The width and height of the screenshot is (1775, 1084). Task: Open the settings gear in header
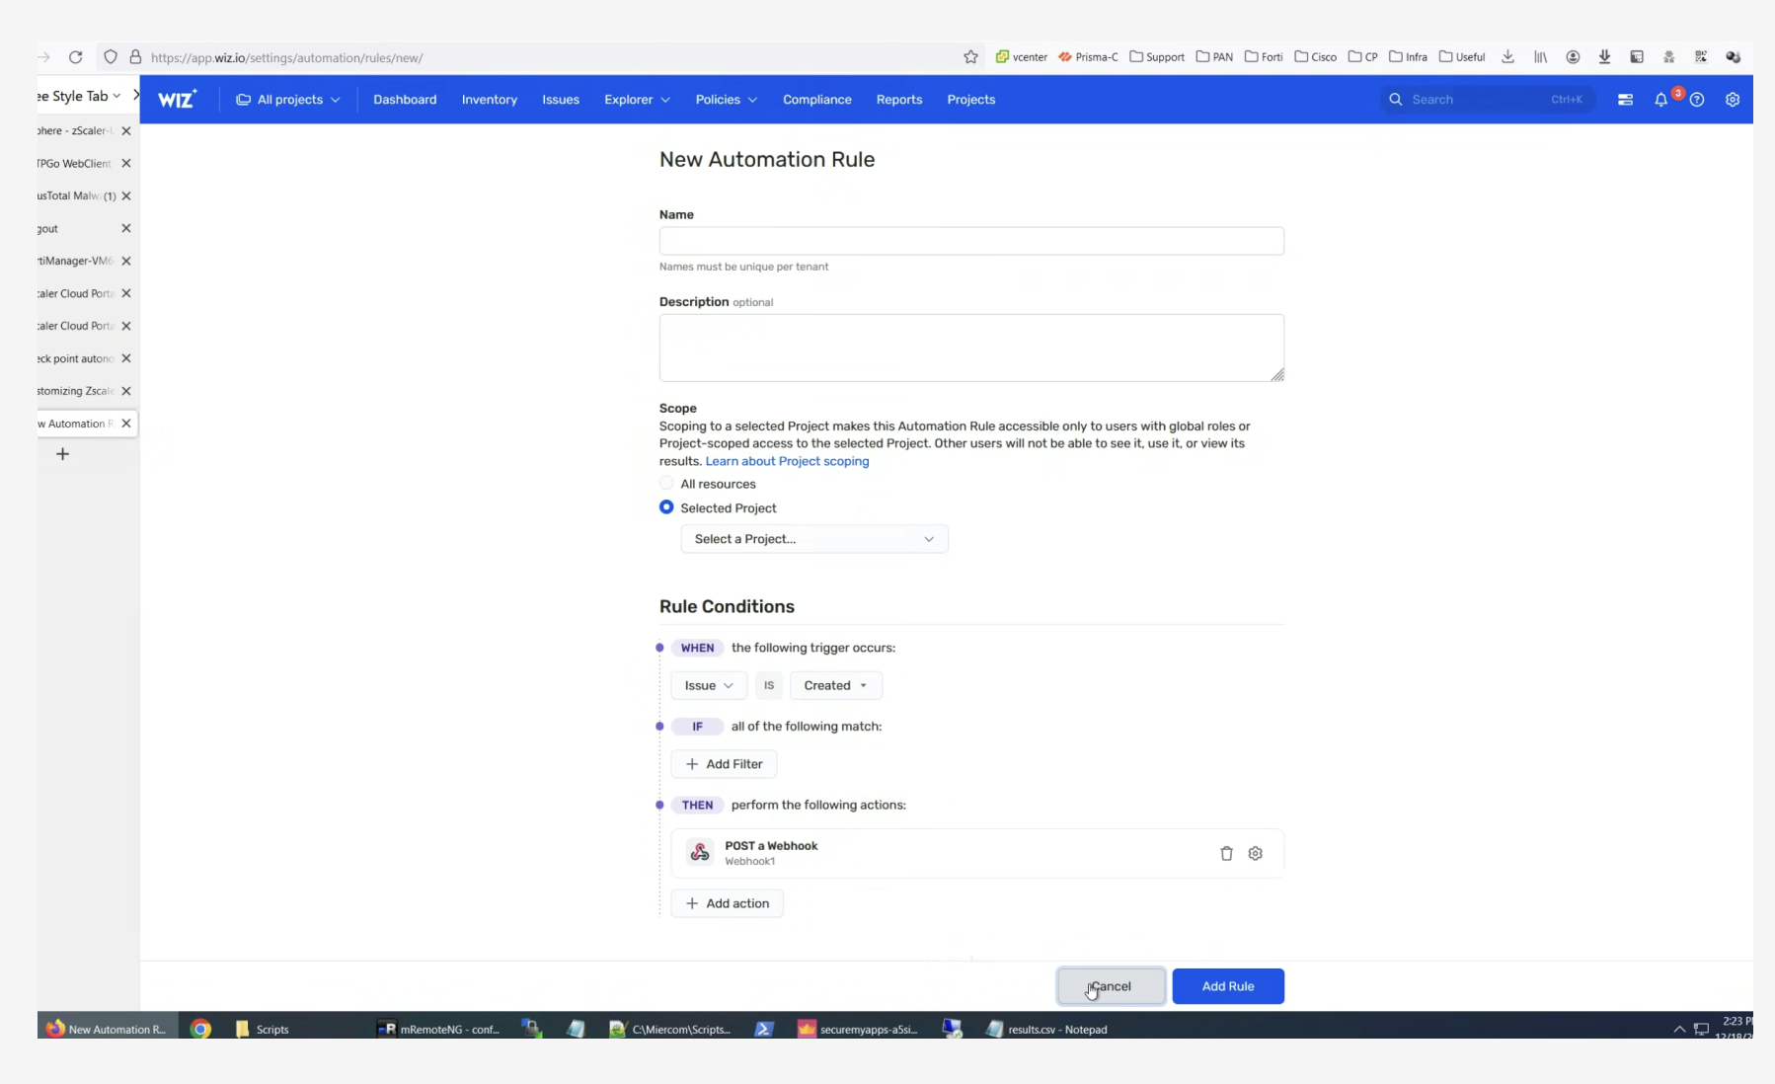coord(1733,100)
